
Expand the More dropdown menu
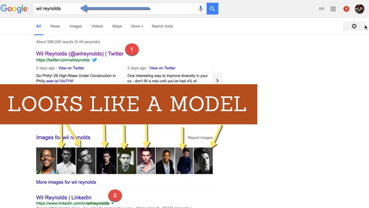point(137,26)
